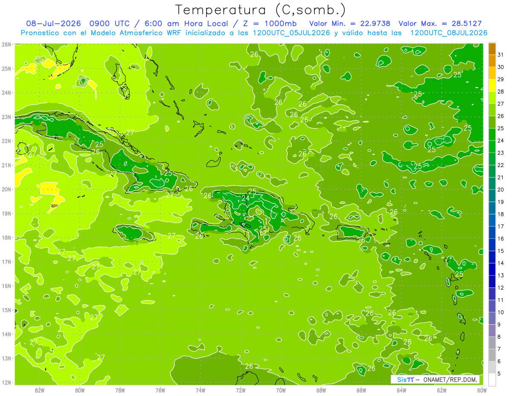512x396 pixels.
Task: Click the brown swatch above 31 on scale
Action: [492, 49]
